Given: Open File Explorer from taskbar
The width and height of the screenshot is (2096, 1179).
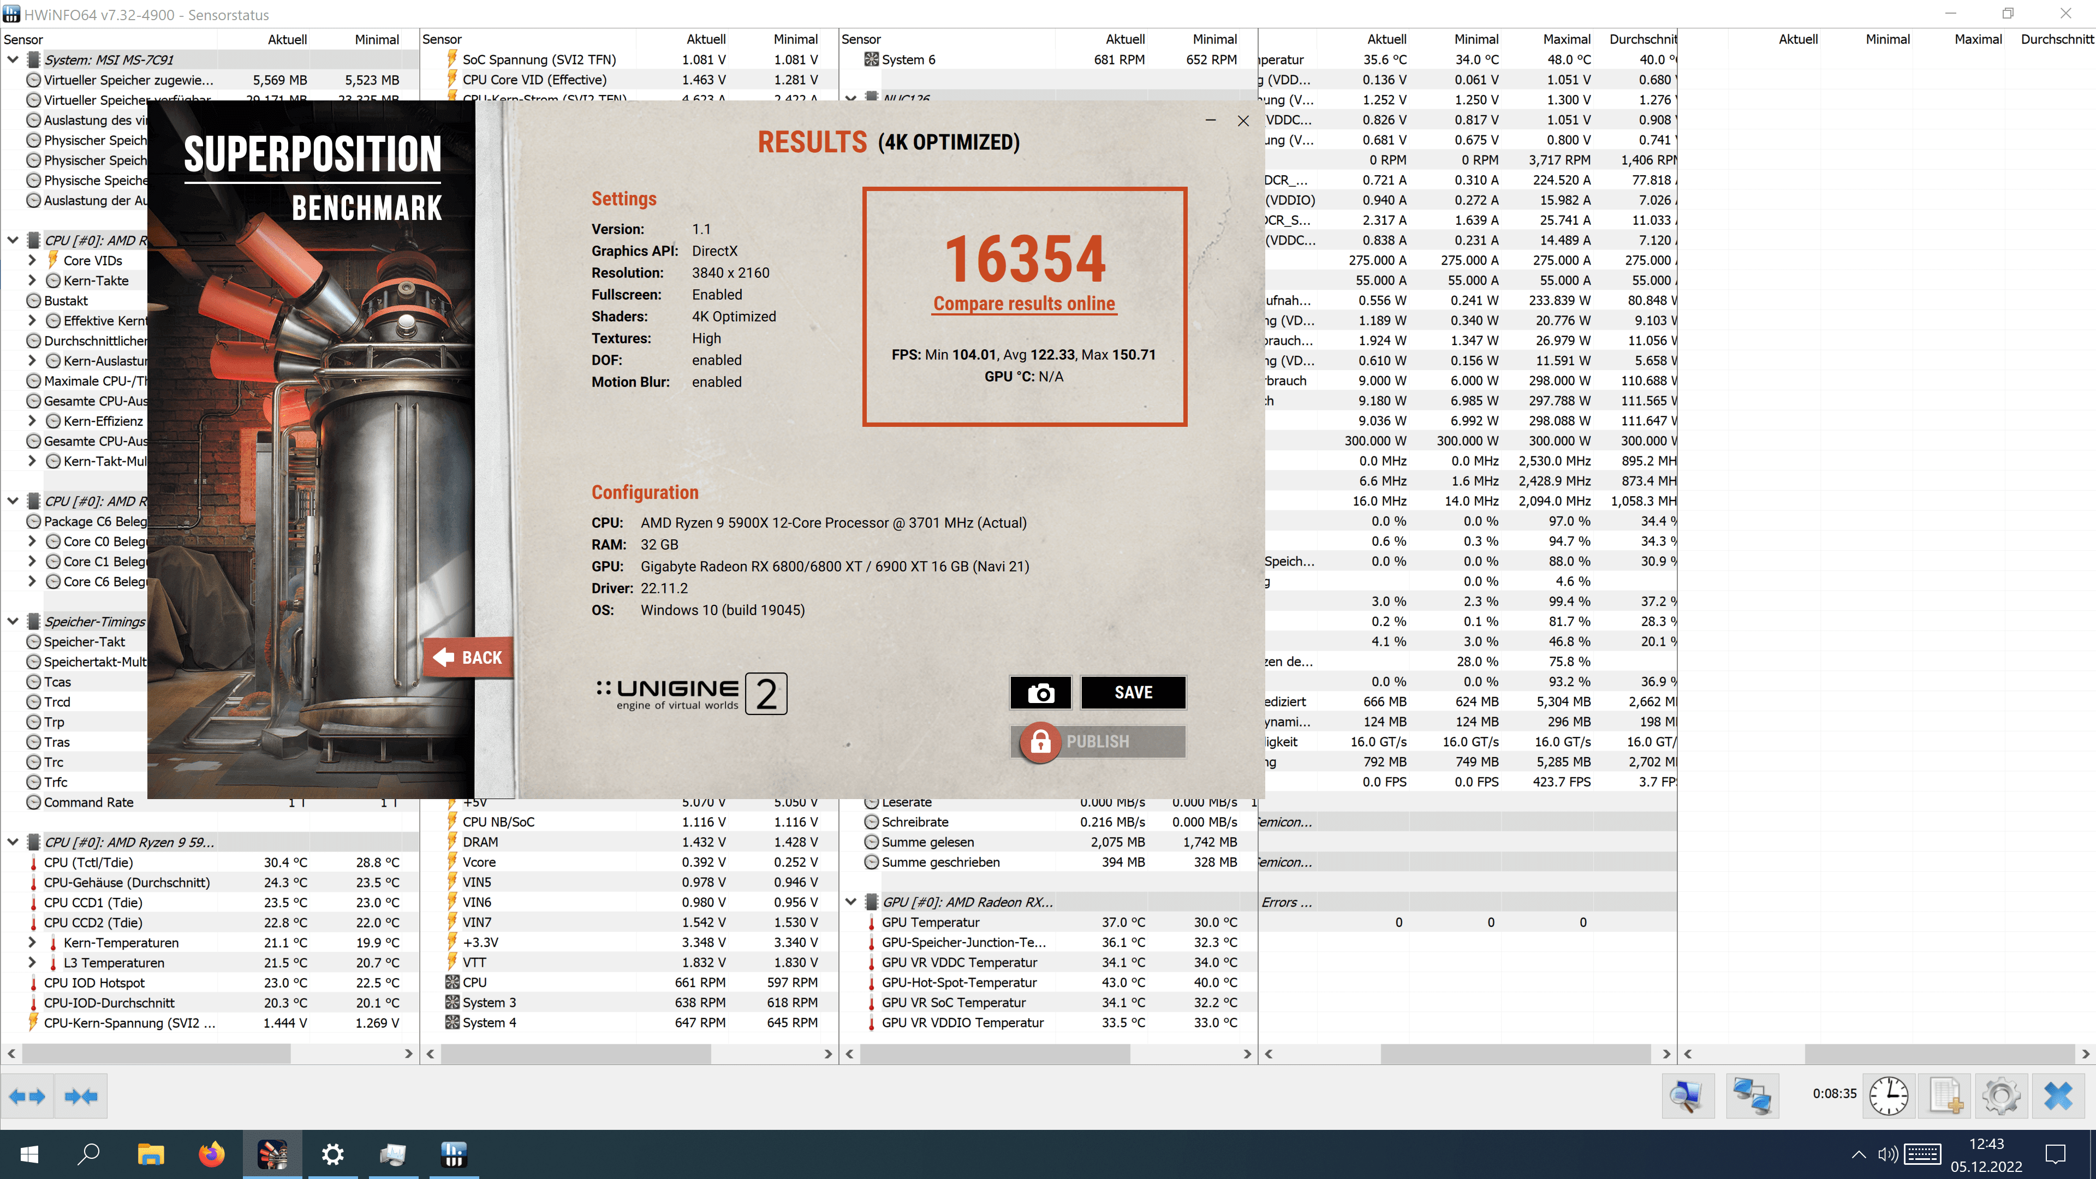Looking at the screenshot, I should (x=151, y=1154).
